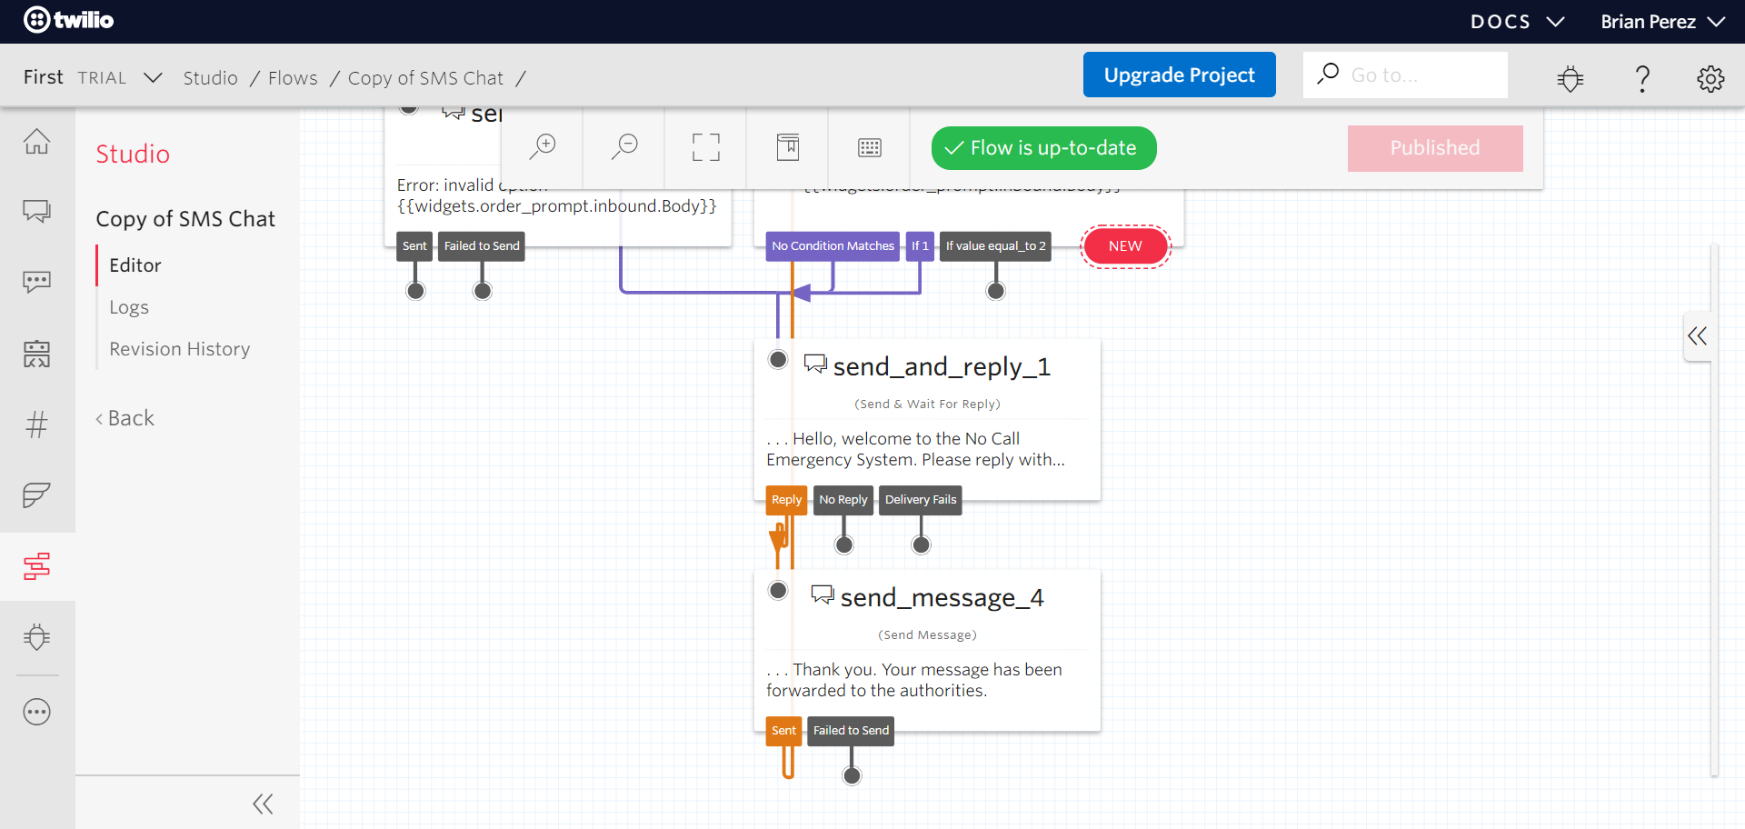Click Copy of SMS Chat breadcrumb

(x=425, y=78)
